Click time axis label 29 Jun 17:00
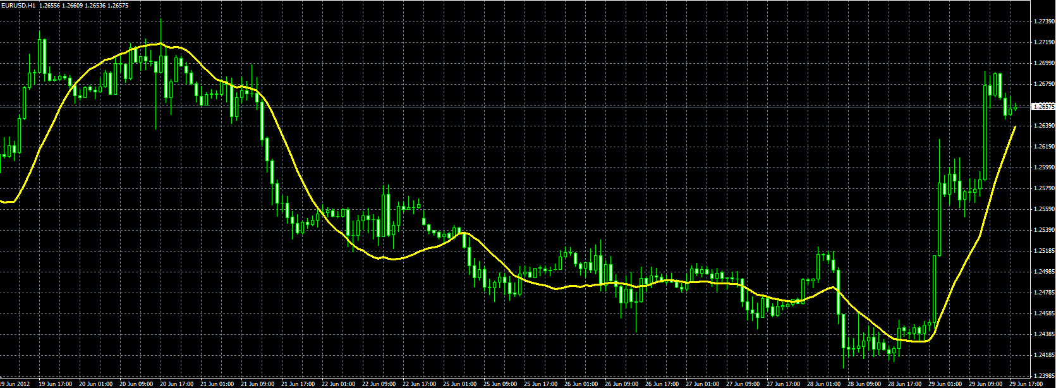Image resolution: width=1056 pixels, height=388 pixels. click(x=1026, y=384)
